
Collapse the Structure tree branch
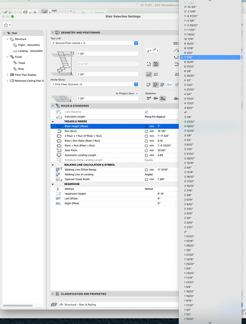point(7,39)
